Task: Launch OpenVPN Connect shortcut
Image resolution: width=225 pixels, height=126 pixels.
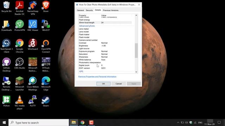Action: coord(46,46)
